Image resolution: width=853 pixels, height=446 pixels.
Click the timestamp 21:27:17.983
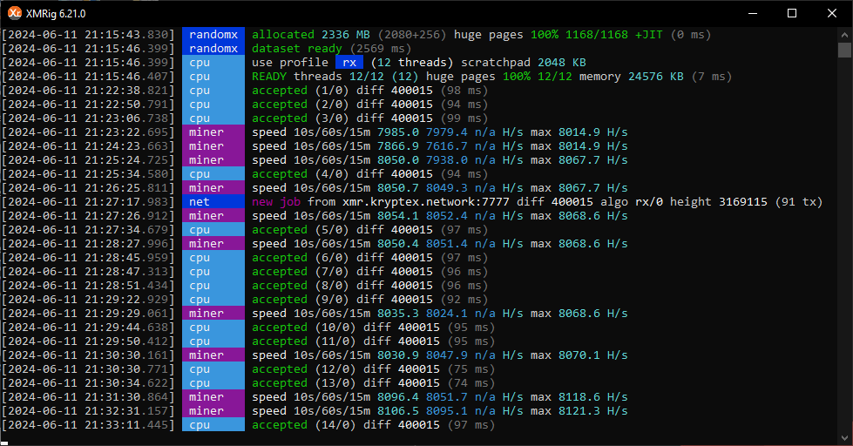[126, 202]
